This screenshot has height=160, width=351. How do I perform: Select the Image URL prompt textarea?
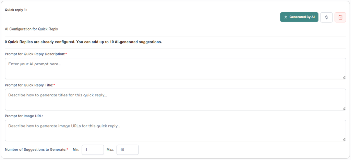click(175, 130)
